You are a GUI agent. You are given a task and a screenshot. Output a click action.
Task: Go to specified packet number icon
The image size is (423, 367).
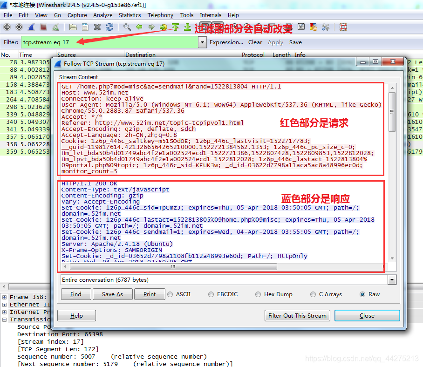click(164, 27)
